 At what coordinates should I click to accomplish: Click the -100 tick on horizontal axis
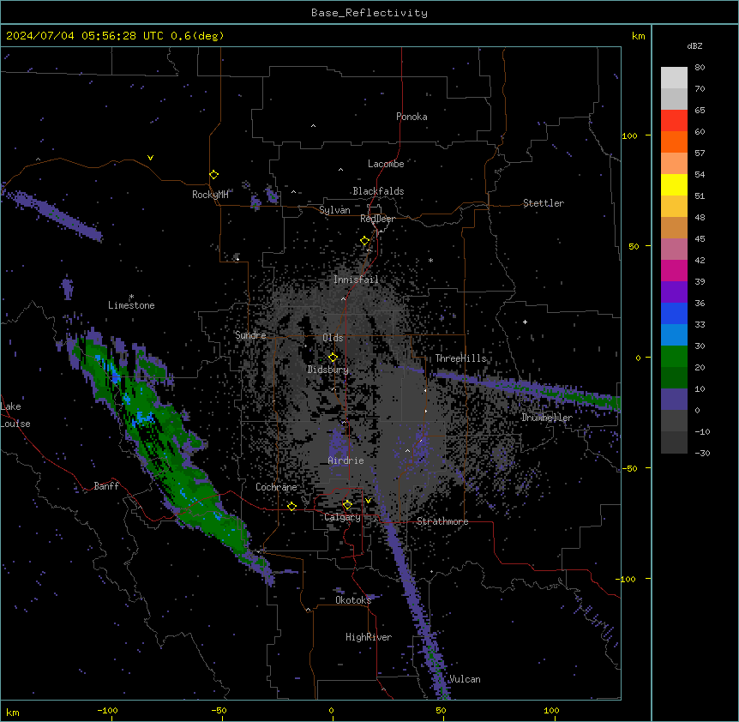click(107, 710)
